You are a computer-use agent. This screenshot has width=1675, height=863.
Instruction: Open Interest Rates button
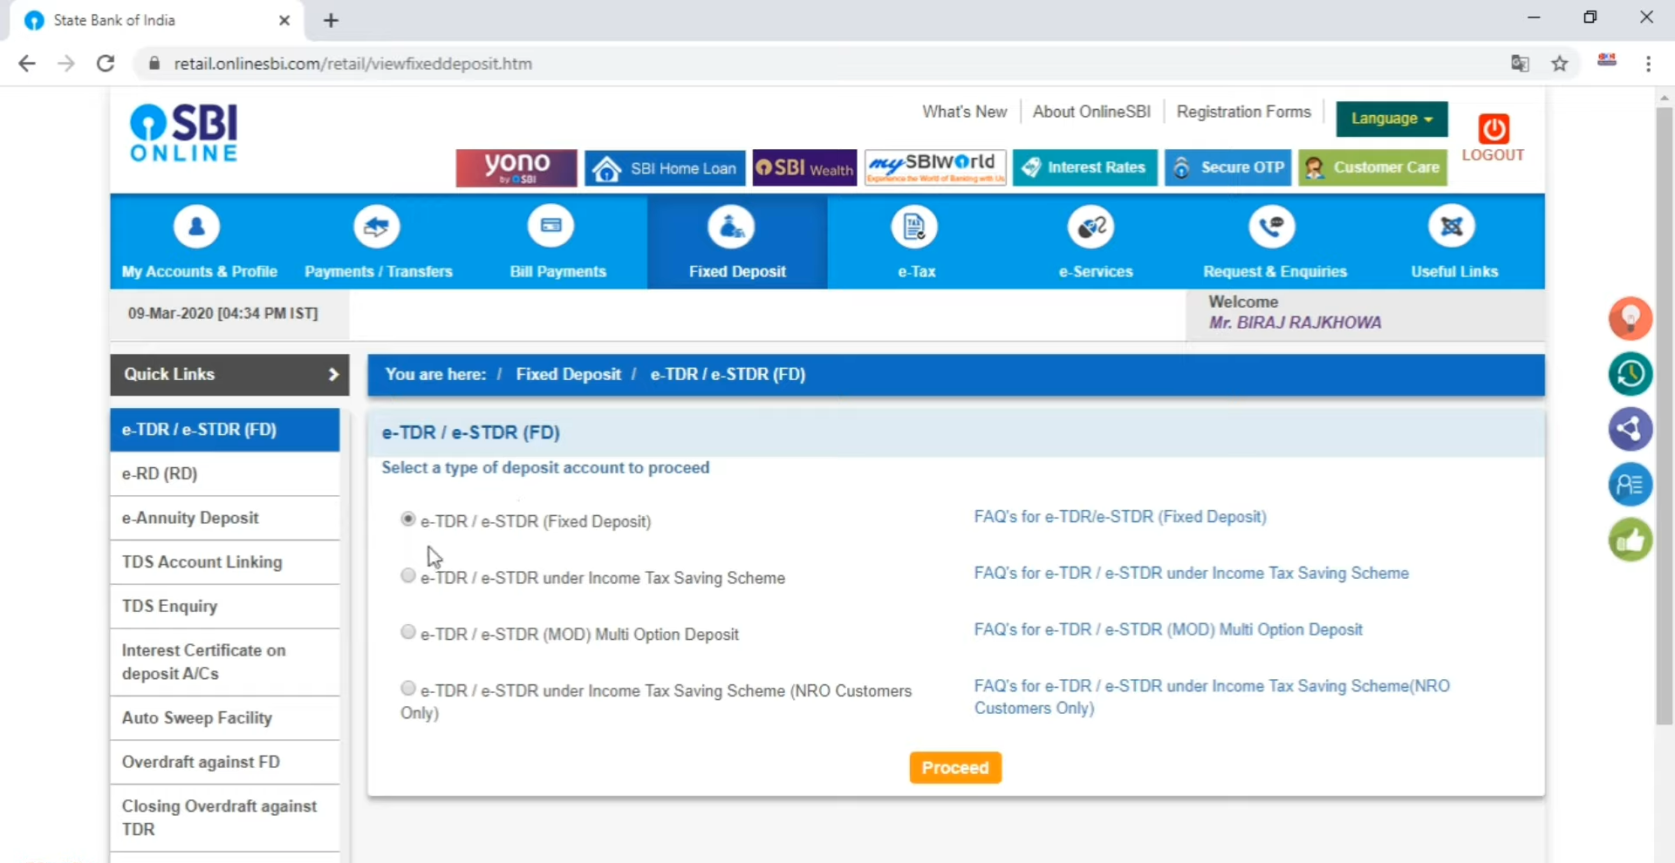pos(1085,167)
